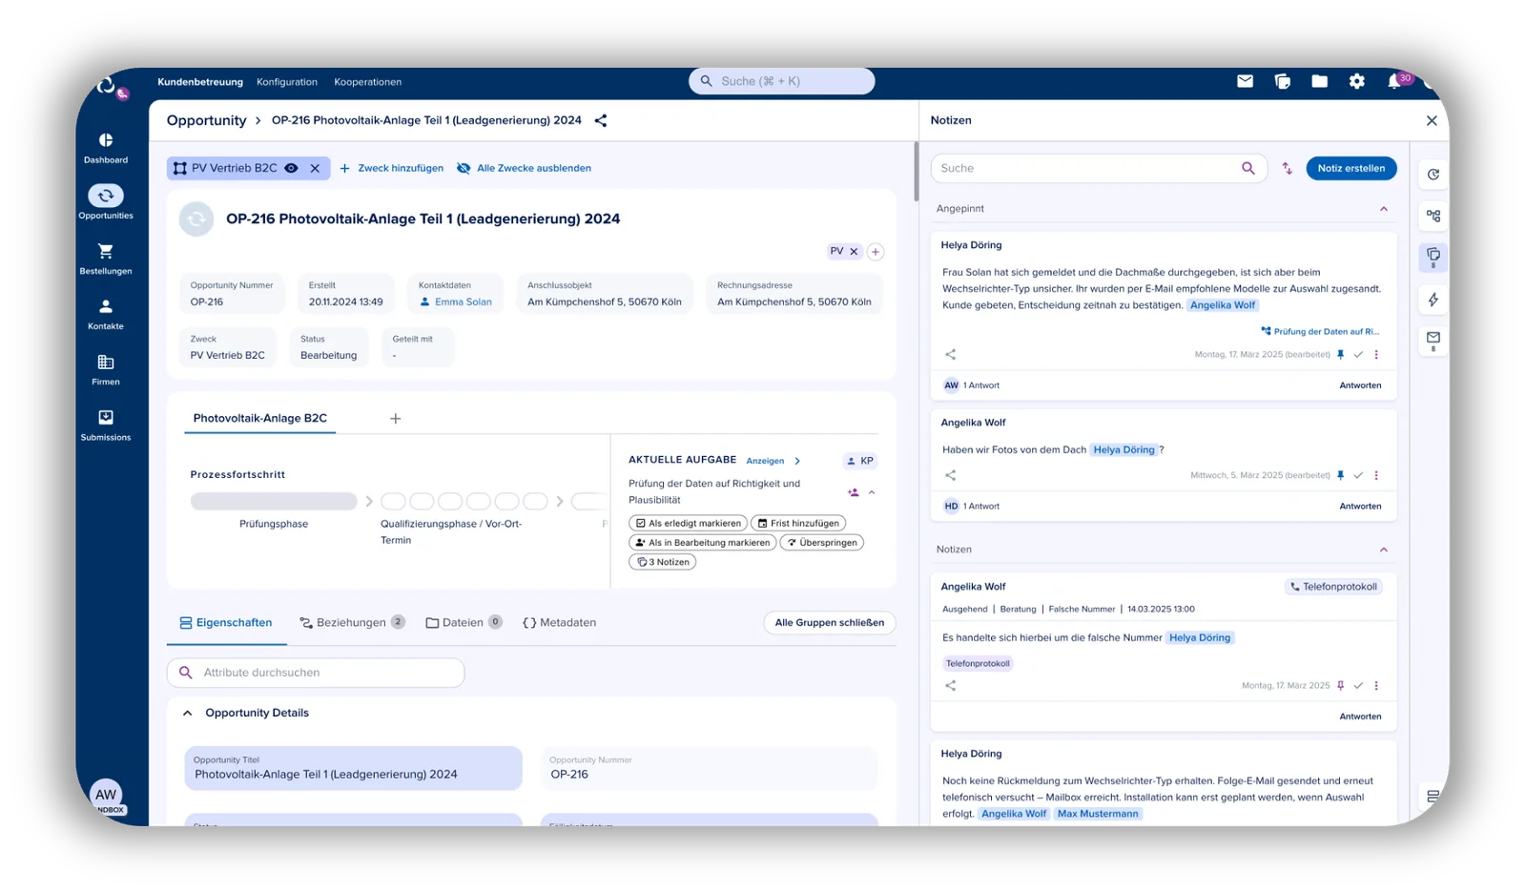Add a tag with the plus next to PV
This screenshot has width=1526, height=893.
(875, 252)
